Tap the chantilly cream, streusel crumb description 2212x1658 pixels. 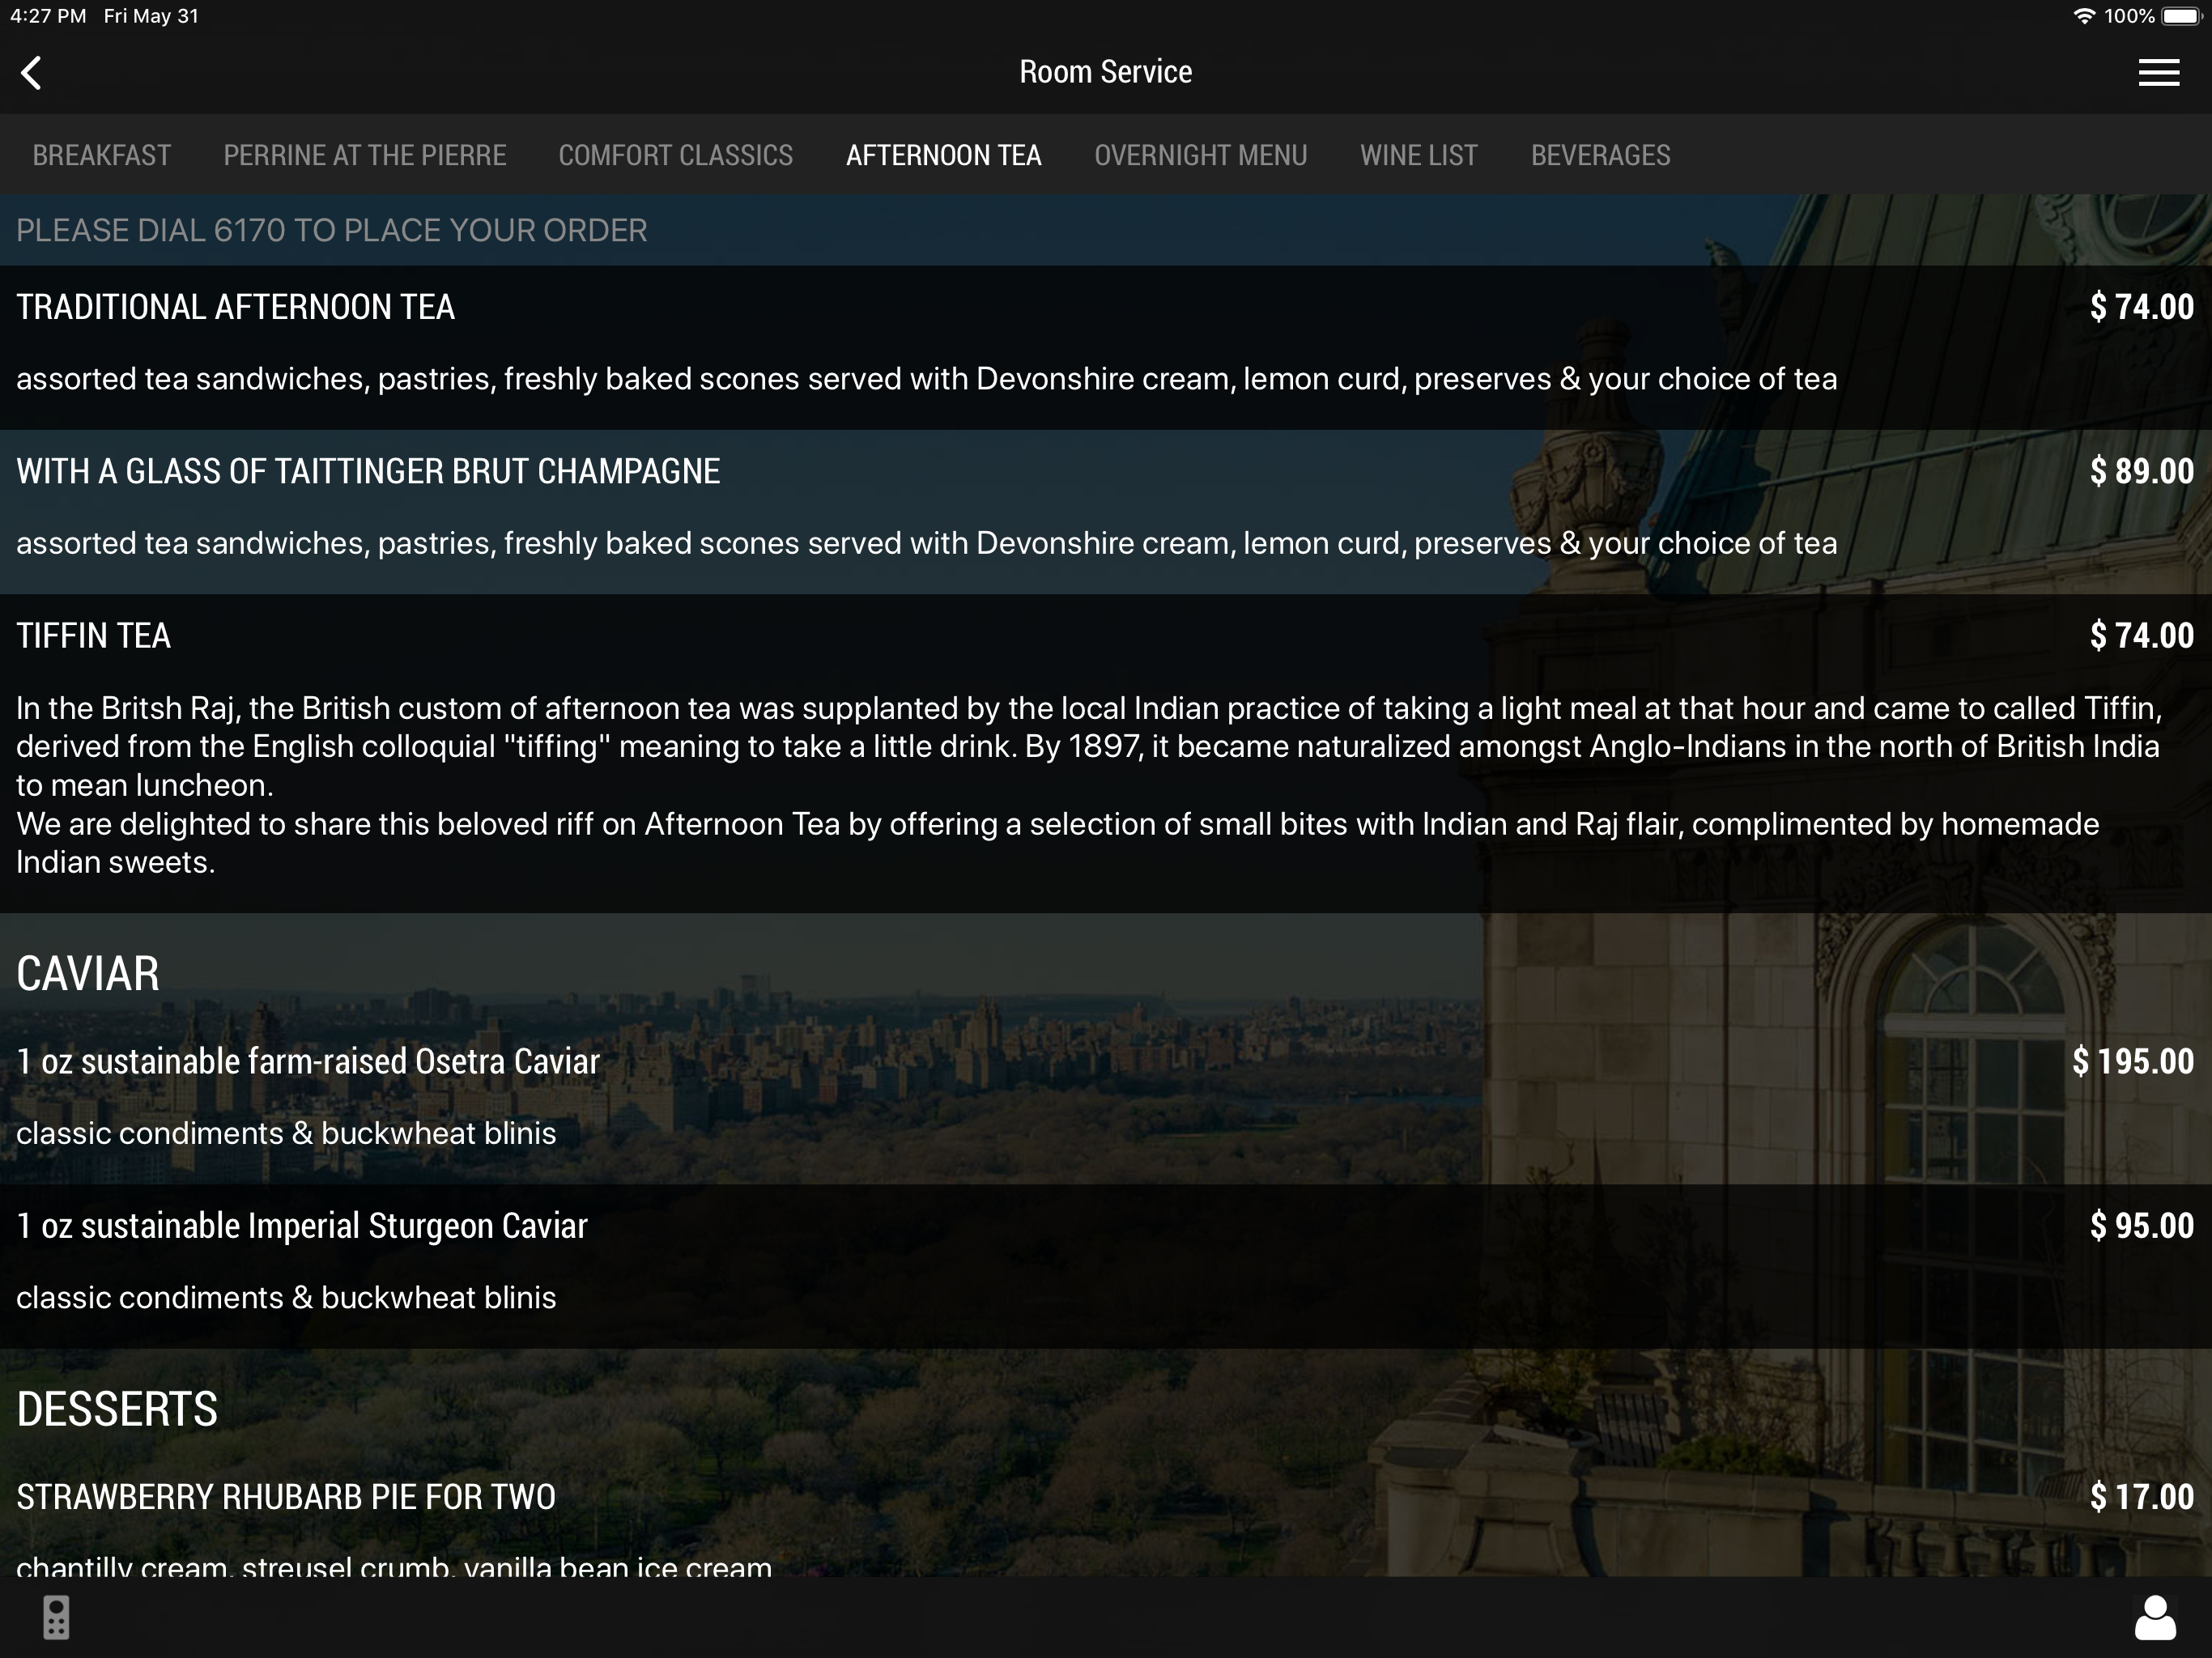(x=394, y=1566)
